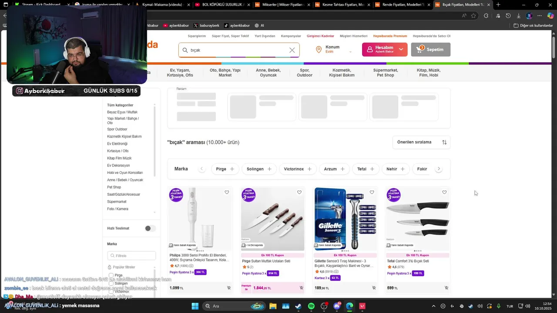Open a new browser tab with the plus

click(x=498, y=5)
